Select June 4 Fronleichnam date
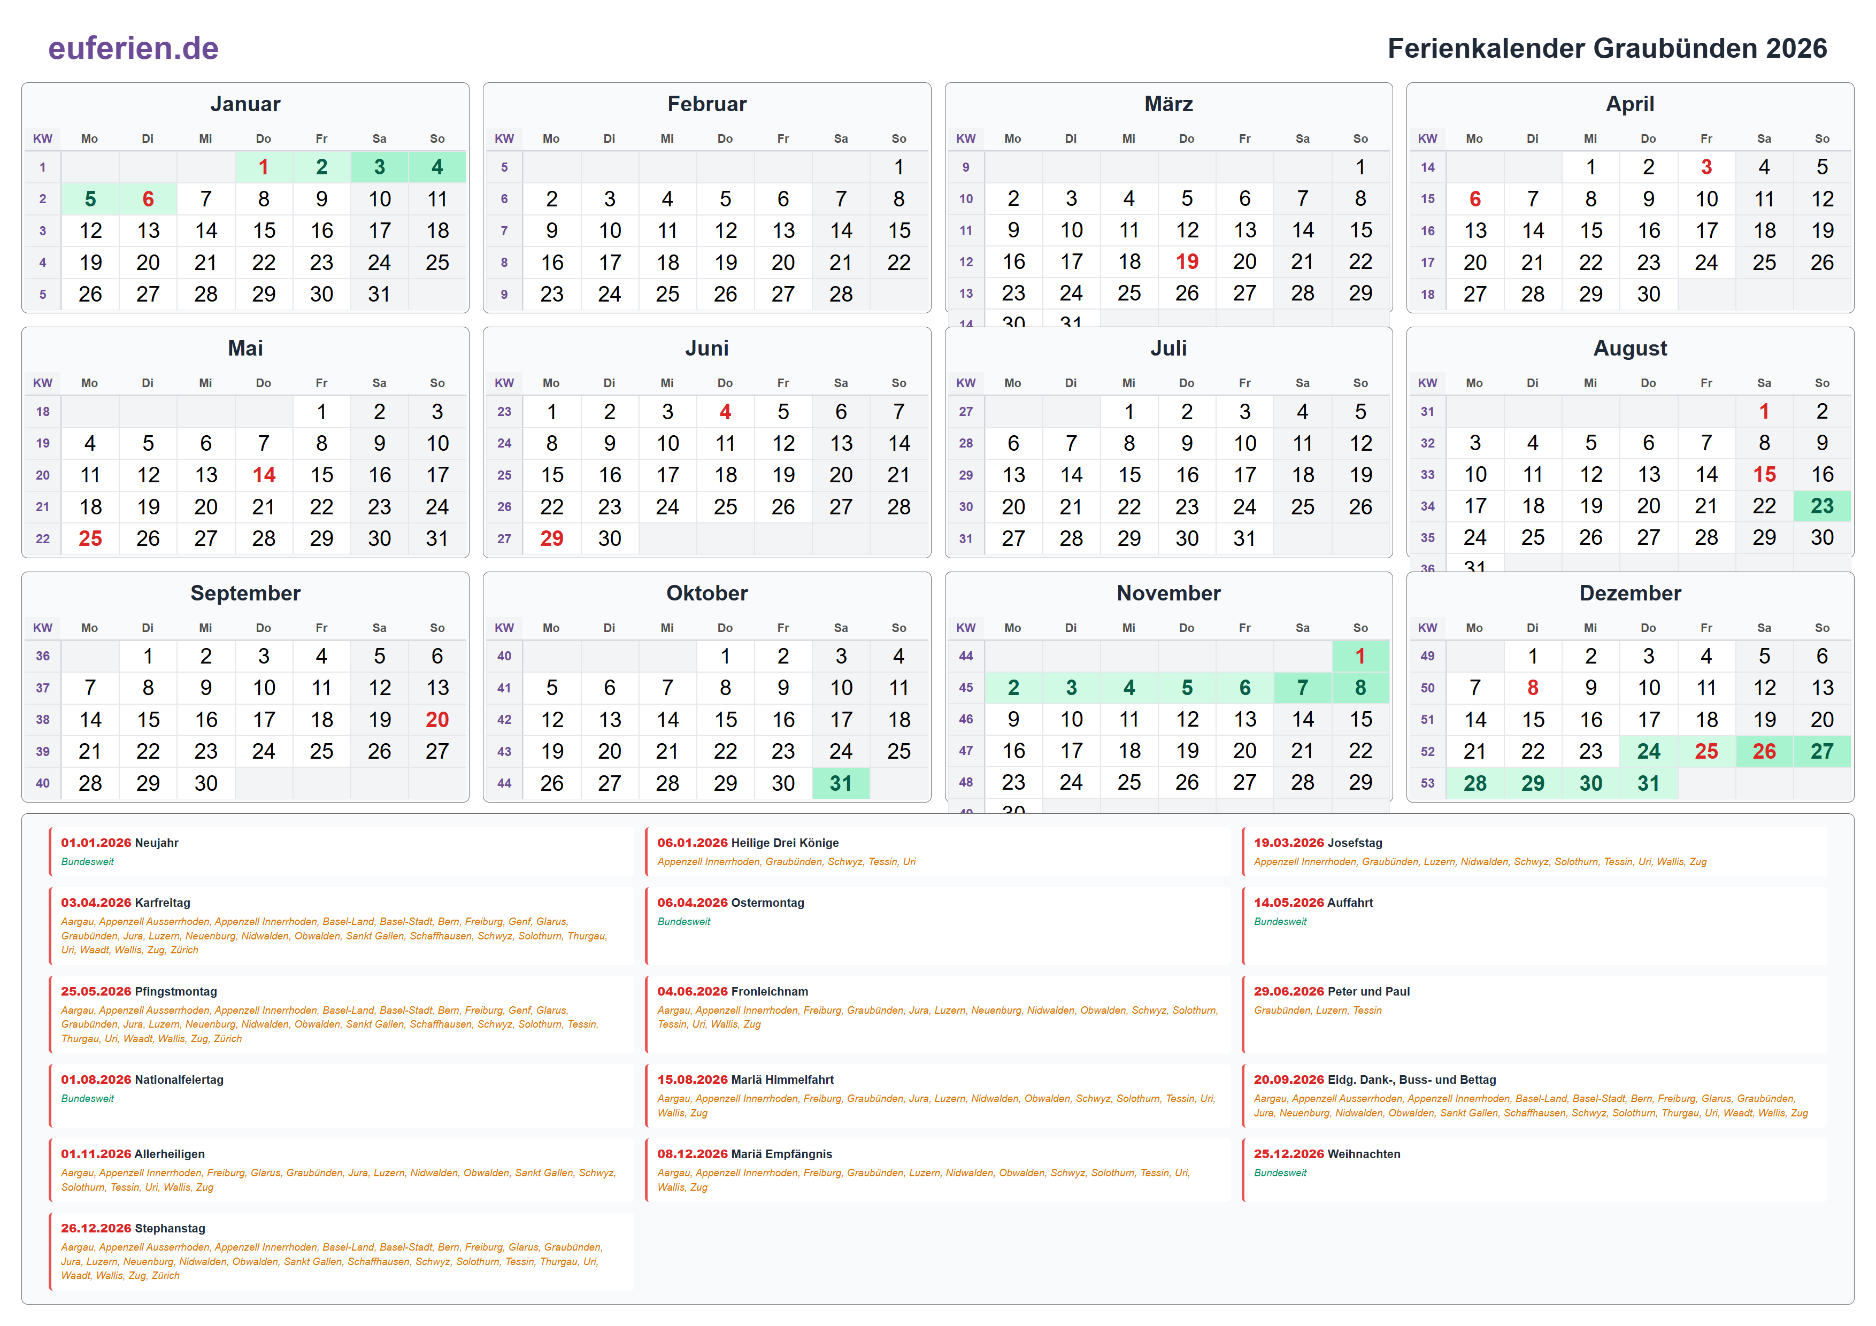The height and width of the screenshot is (1326, 1876). coord(725,413)
